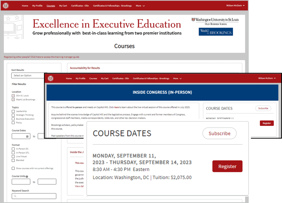Check Show courses with no current offerings
Screen dimensions: 282x203
point(13,168)
